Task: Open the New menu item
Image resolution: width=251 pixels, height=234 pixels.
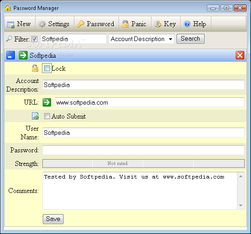Action: pos(20,24)
